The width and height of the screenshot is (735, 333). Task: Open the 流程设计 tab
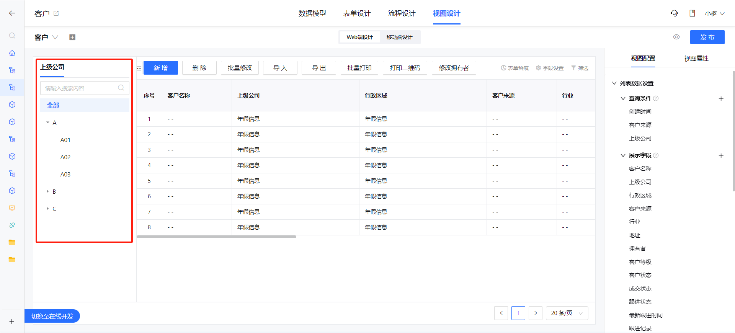pos(402,13)
